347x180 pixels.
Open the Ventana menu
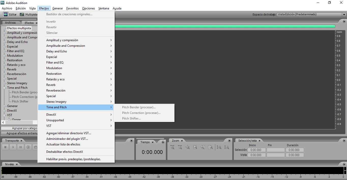tap(104, 8)
